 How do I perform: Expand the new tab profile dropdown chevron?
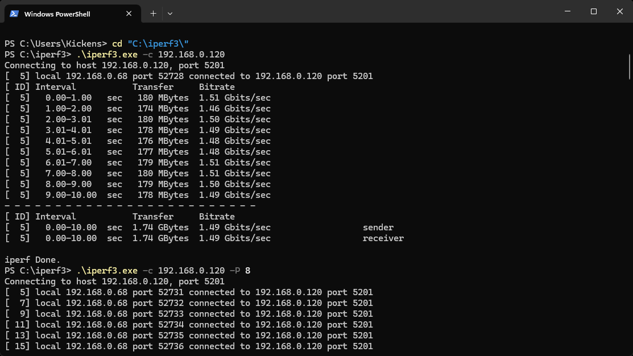(x=170, y=13)
